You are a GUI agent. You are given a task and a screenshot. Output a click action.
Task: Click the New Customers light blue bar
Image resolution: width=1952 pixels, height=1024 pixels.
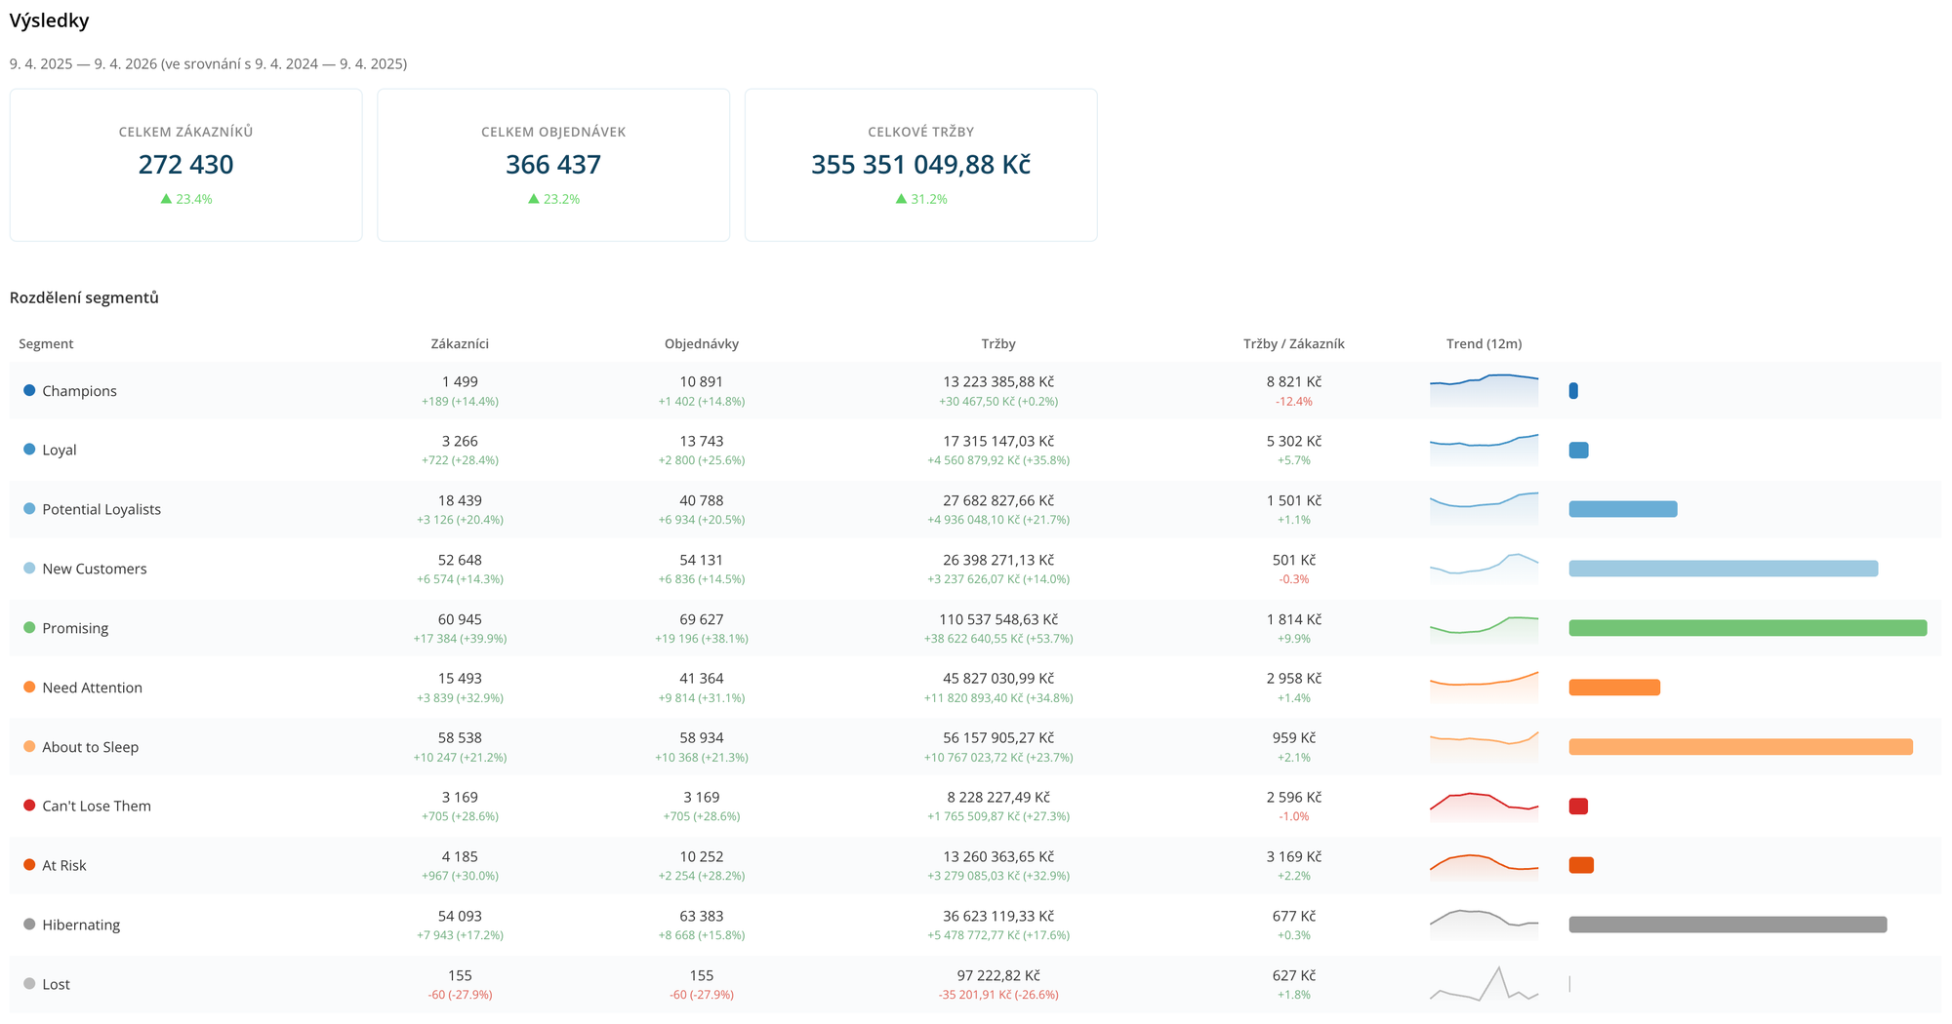[1723, 569]
